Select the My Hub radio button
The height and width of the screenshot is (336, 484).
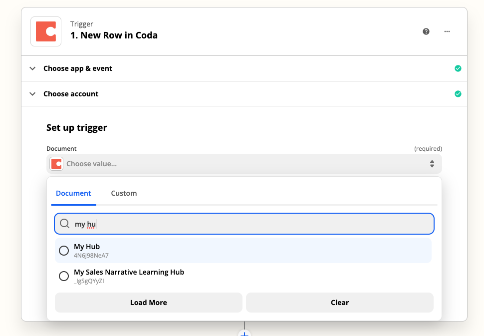click(64, 251)
